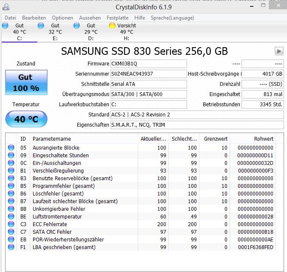This screenshot has width=287, height=272.
Task: Click status orb of LBA geschrieben row
Action: click(x=11, y=247)
